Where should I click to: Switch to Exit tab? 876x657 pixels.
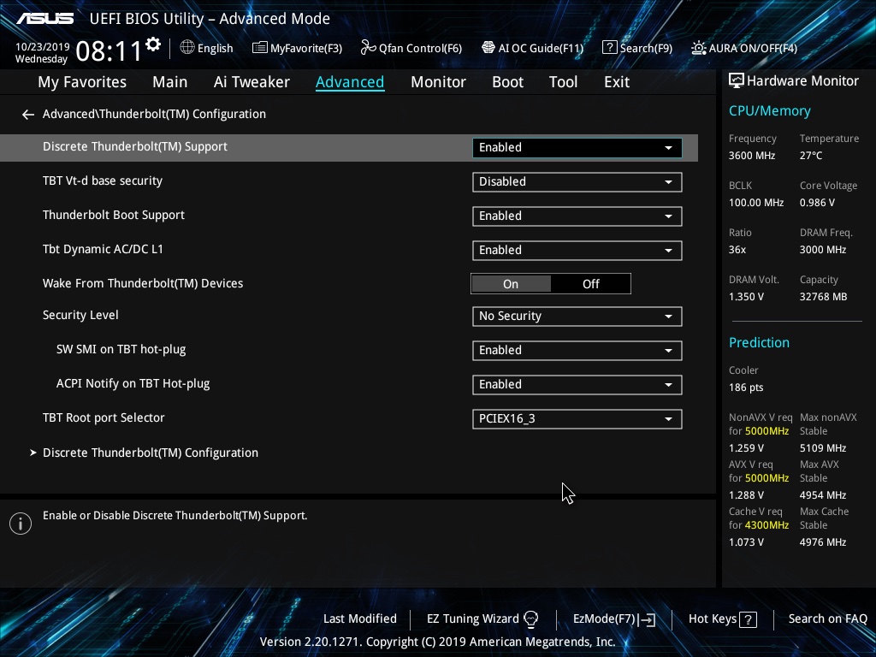point(617,82)
